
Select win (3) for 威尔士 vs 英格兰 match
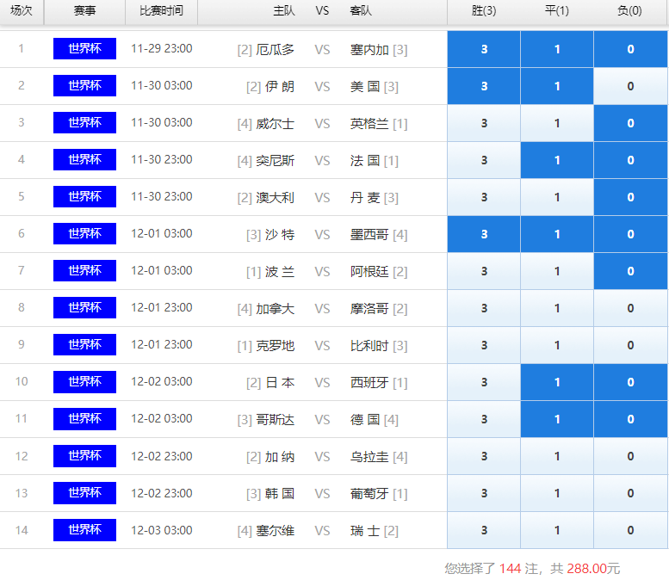[484, 123]
